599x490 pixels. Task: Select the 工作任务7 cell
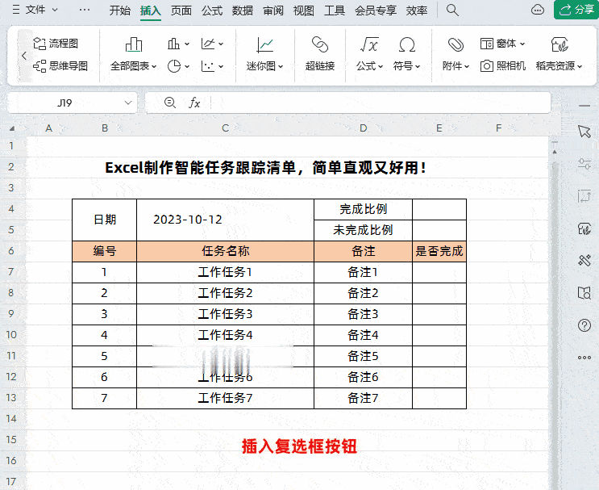[x=226, y=398]
